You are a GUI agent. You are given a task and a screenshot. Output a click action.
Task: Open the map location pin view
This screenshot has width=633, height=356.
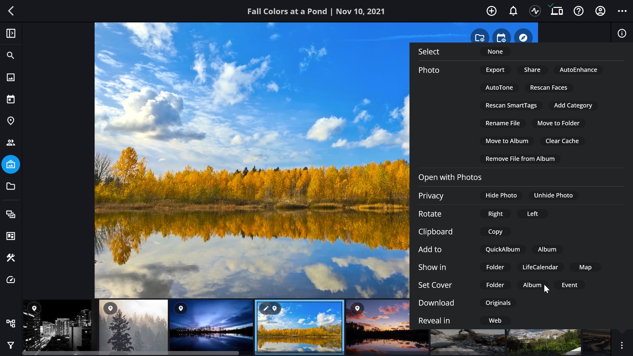pyautogui.click(x=11, y=121)
